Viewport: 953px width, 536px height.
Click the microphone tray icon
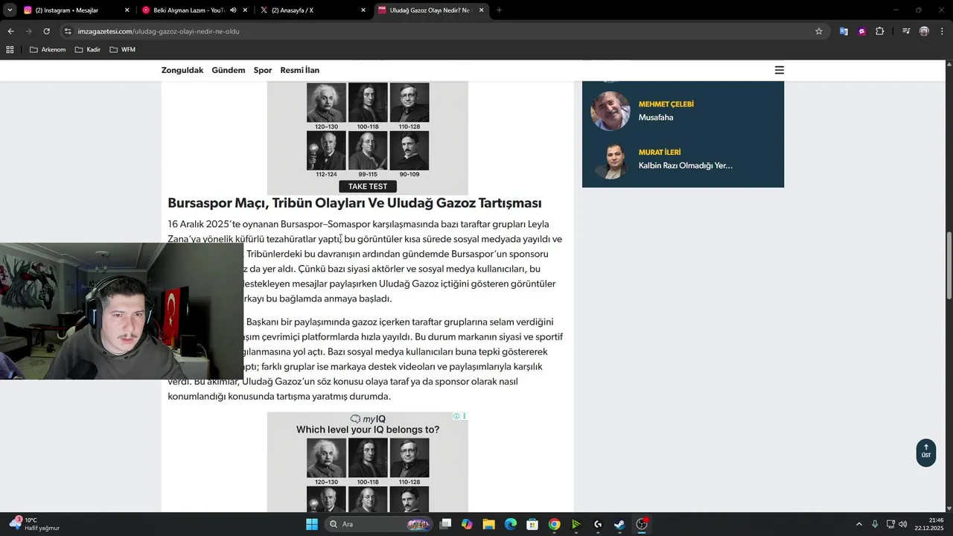875,524
